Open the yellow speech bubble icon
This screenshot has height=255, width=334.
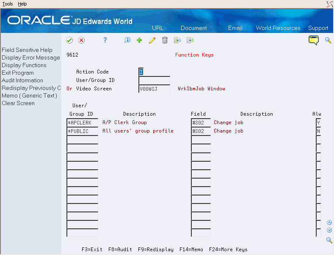[x=314, y=40]
